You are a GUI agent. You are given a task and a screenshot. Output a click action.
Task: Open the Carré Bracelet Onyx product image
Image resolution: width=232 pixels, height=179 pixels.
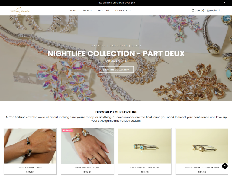30,146
